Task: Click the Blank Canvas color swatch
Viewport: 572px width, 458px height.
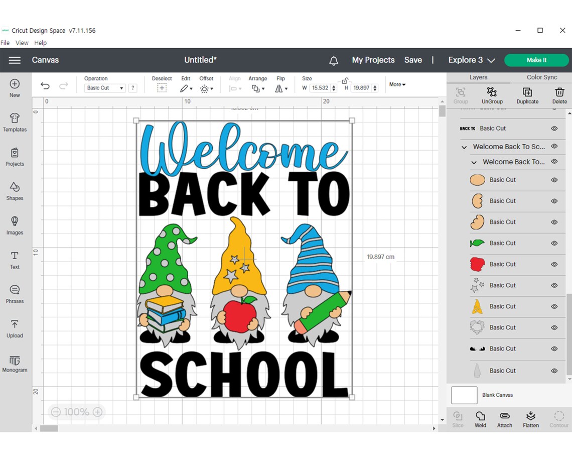Action: (464, 395)
